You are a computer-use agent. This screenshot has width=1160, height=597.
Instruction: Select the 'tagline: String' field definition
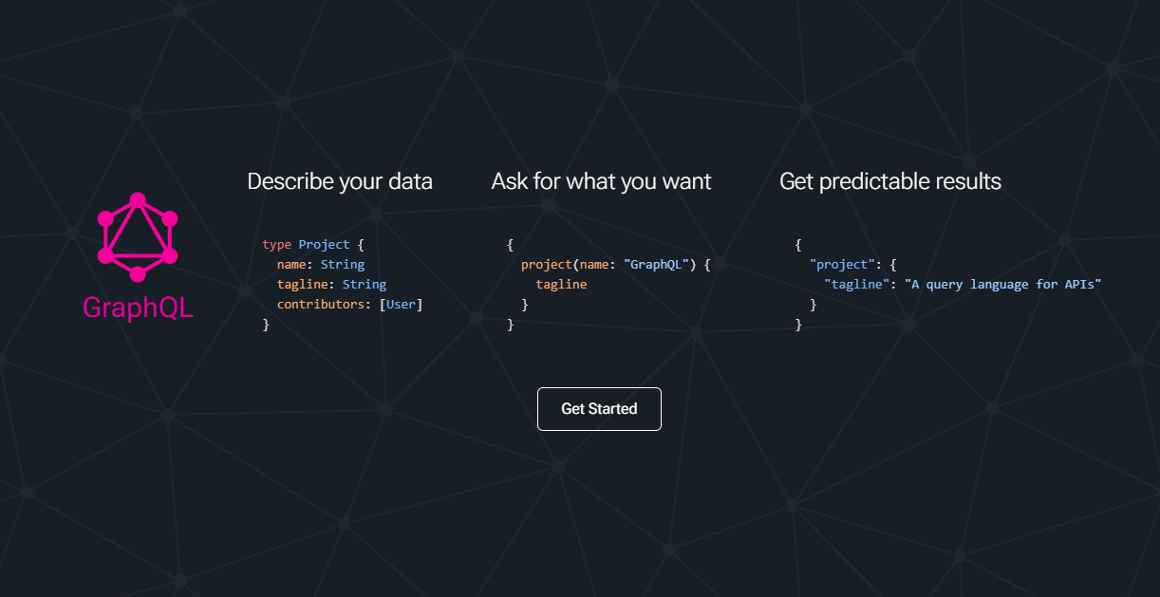(331, 284)
